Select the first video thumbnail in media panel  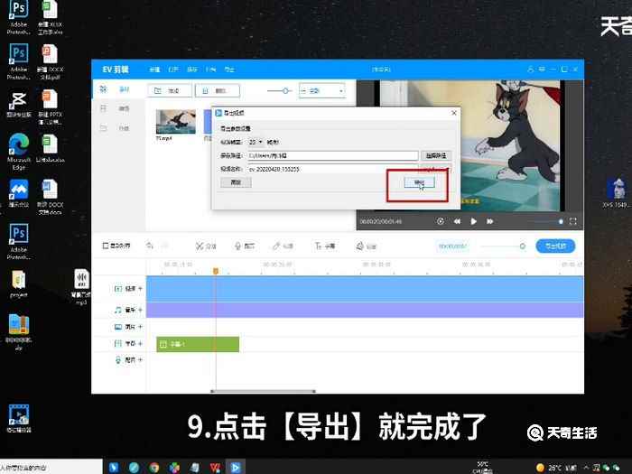(176, 122)
